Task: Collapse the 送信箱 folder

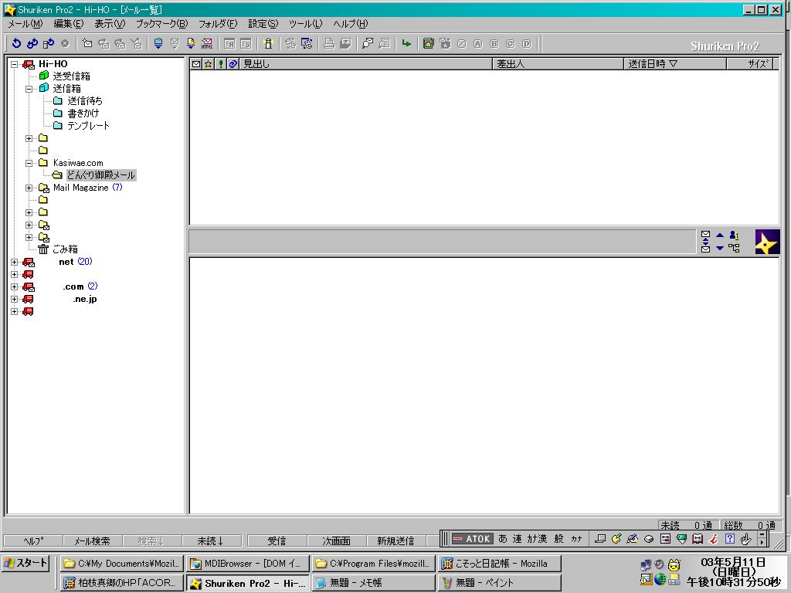Action: [29, 89]
